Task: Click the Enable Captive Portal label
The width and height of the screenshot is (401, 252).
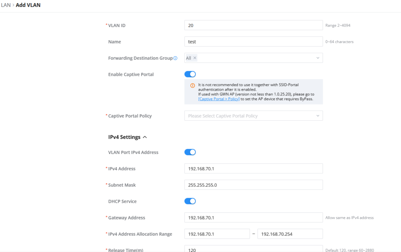Action: pos(131,75)
